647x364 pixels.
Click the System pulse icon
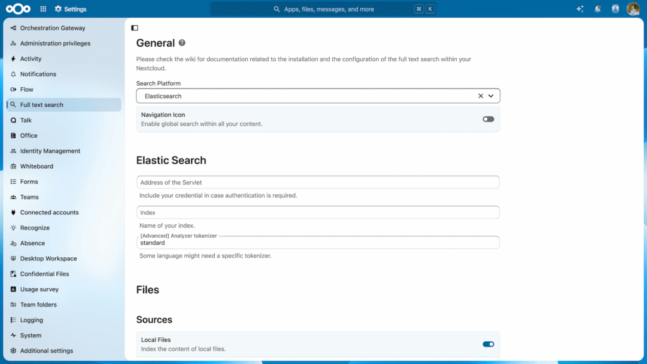pos(13,336)
